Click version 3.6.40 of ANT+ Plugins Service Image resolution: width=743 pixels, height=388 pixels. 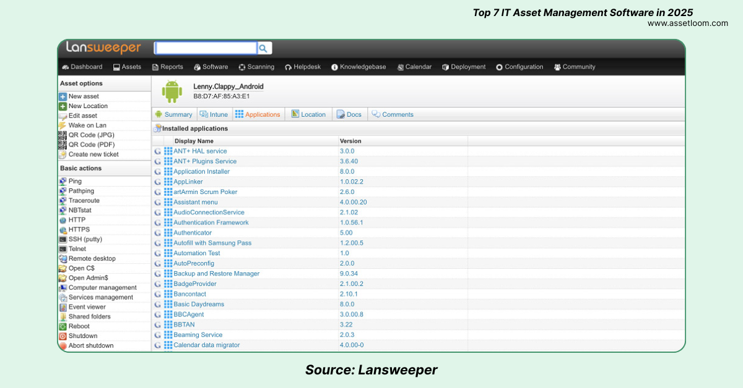[349, 161]
